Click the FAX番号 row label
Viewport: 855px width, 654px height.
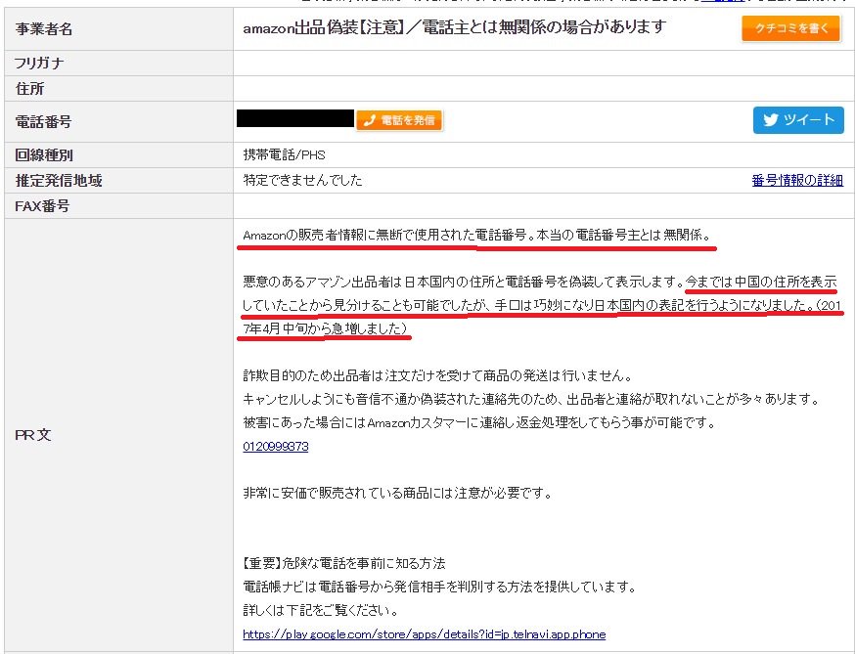click(x=42, y=206)
